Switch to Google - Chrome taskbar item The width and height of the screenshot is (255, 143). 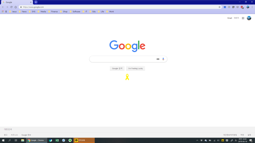(x=37, y=140)
